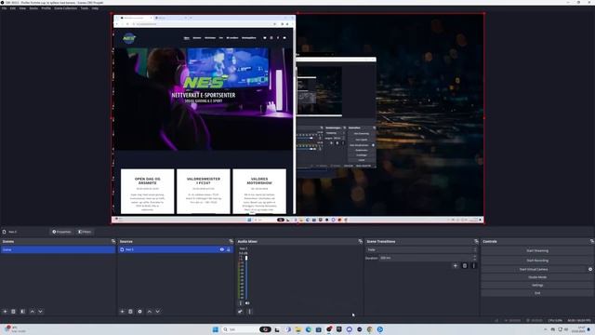The image size is (595, 335).
Task: Click the captured browser preview in the canvas
Action: [x=204, y=115]
